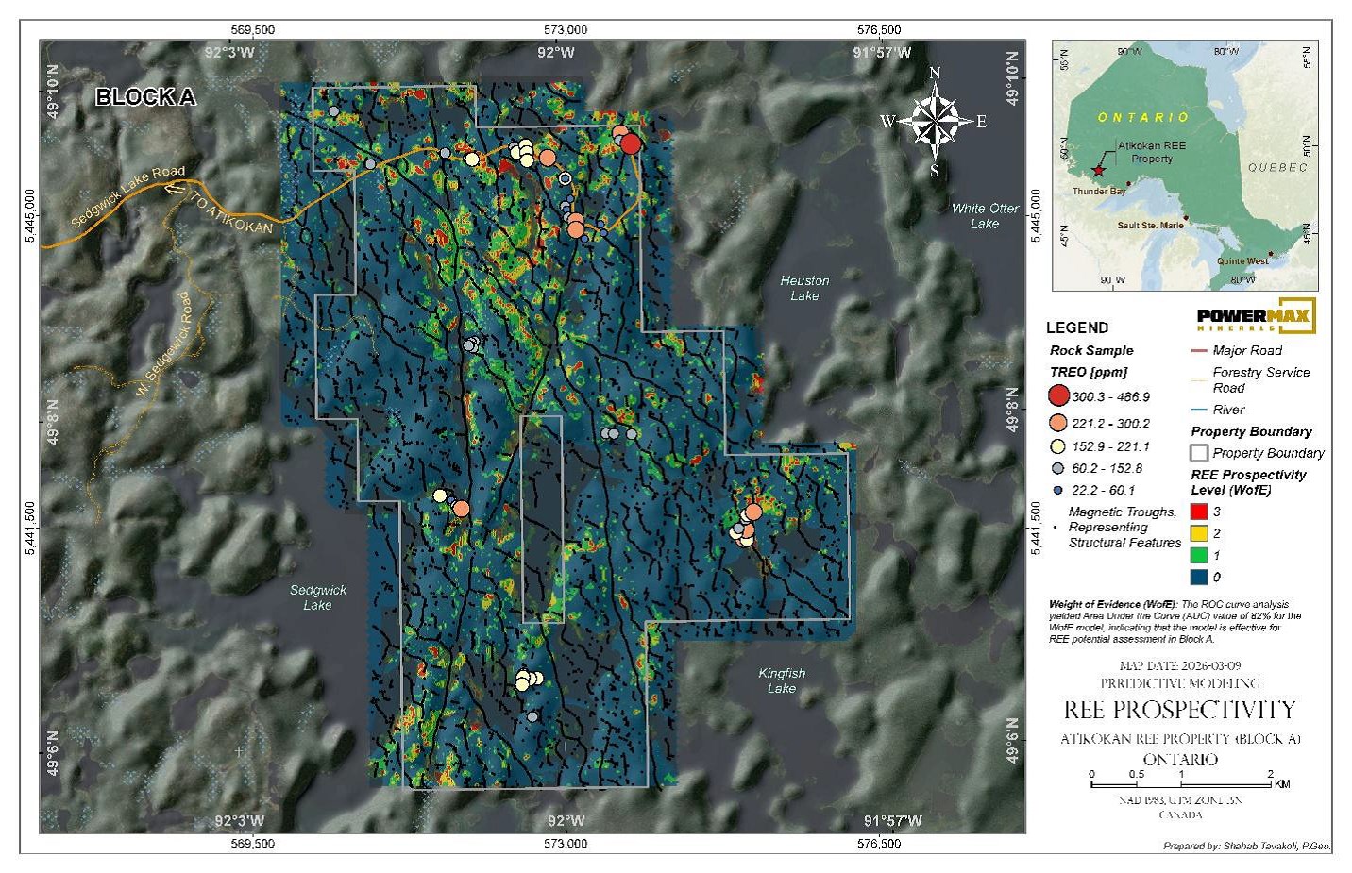Click the red star on the Ontario inset map
1352x873 pixels.
(1098, 171)
